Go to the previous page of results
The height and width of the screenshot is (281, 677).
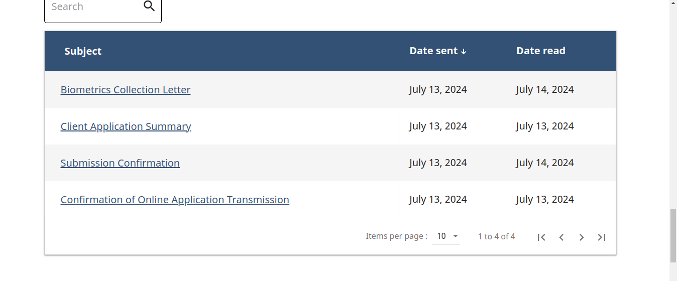[561, 237]
